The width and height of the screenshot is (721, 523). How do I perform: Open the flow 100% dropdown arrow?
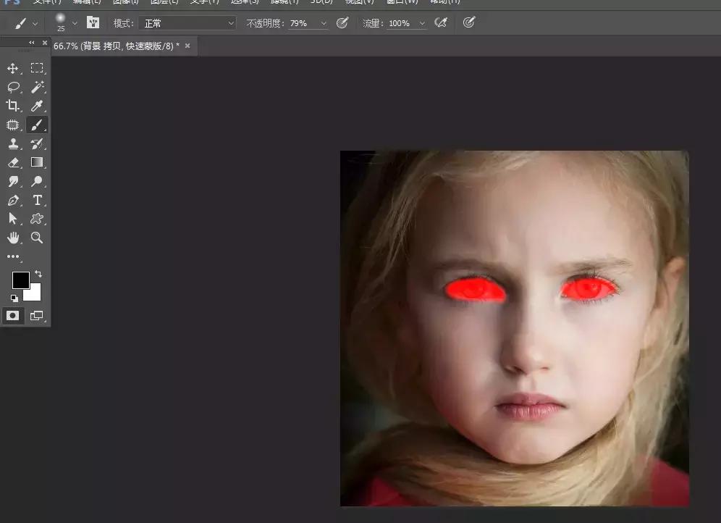pos(422,23)
